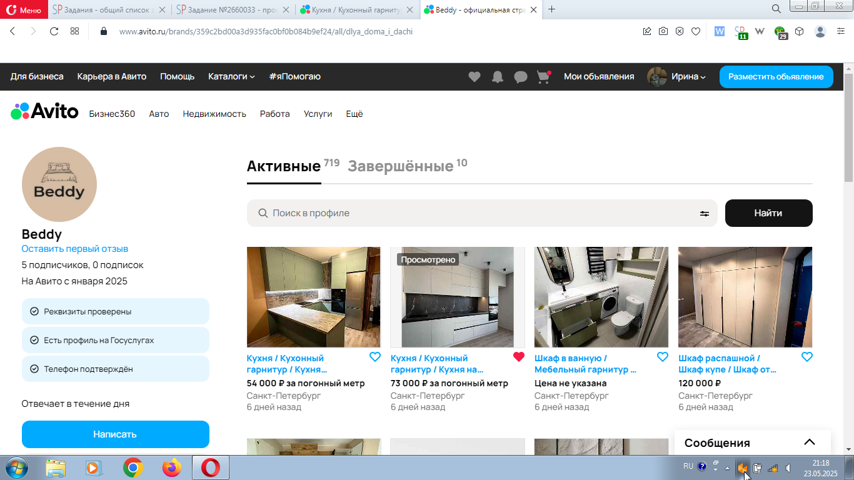Open the Помощь link
This screenshot has width=854, height=480.
[178, 77]
